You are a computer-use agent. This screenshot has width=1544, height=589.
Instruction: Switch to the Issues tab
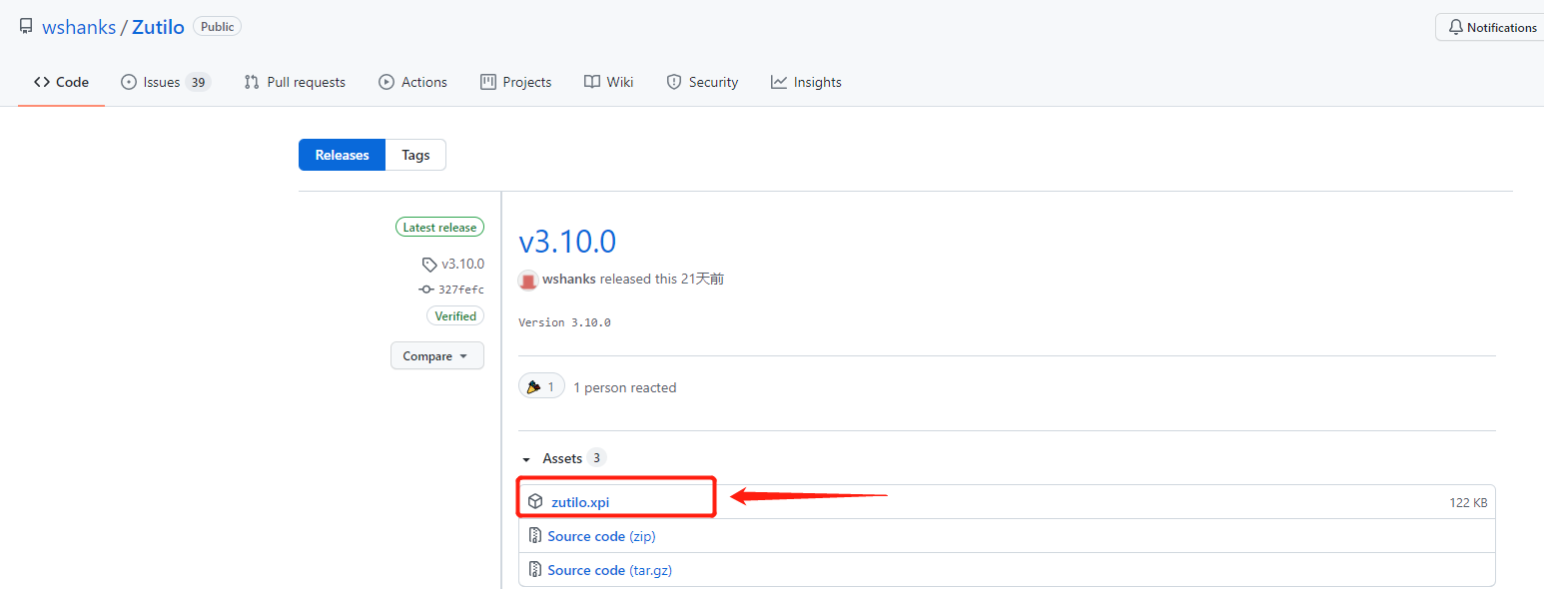coord(165,82)
